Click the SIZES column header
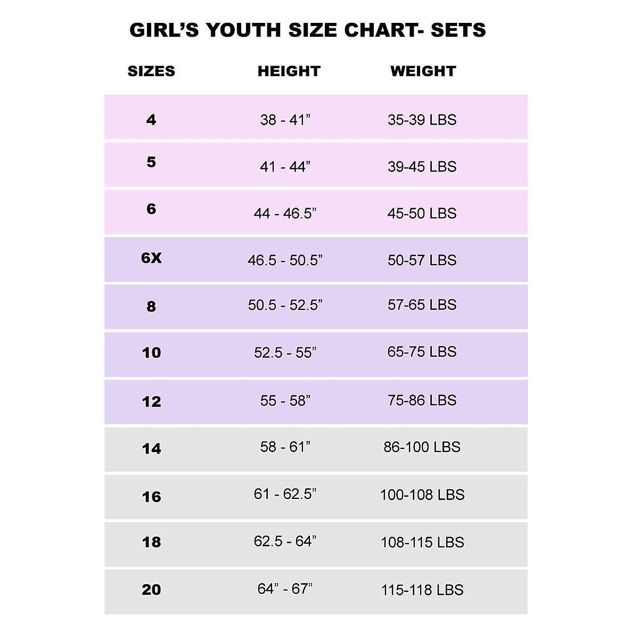This screenshot has height=639, width=639. 151,71
